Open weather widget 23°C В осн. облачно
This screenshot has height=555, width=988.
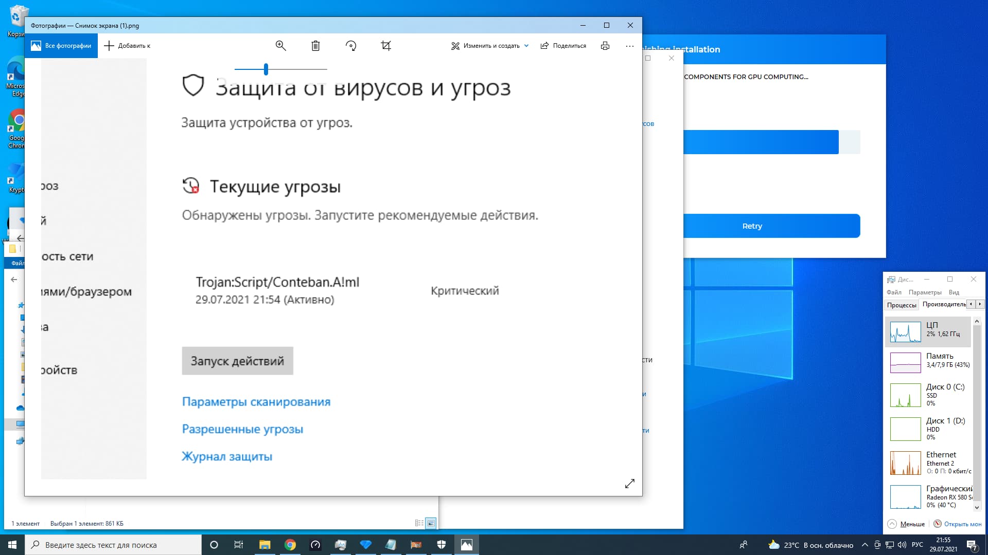(810, 545)
